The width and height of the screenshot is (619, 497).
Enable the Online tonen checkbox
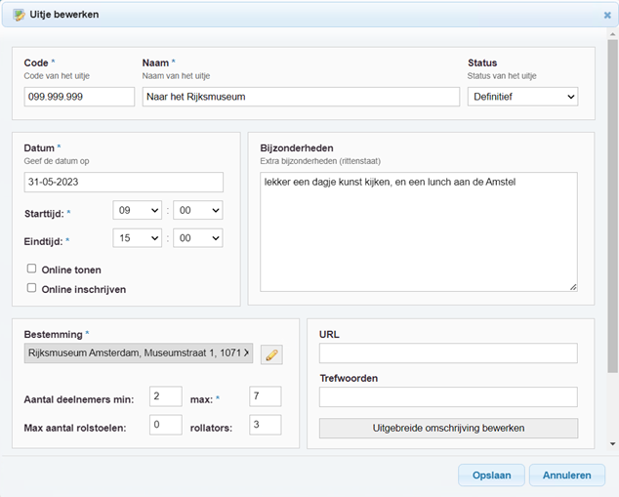click(x=32, y=269)
